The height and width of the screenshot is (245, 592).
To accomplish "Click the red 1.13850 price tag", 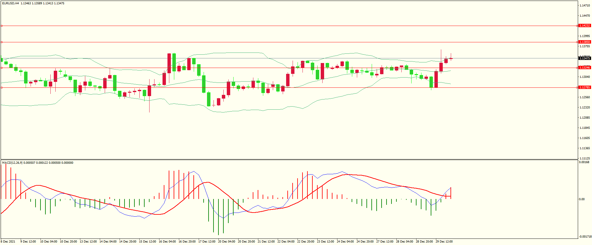I will click(x=585, y=42).
